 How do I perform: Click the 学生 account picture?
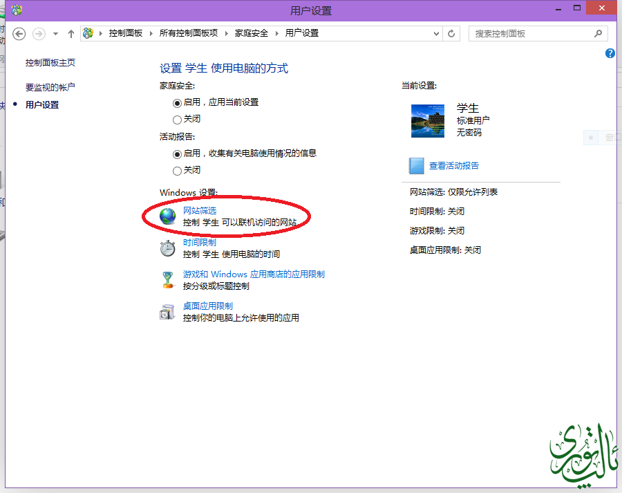click(428, 121)
